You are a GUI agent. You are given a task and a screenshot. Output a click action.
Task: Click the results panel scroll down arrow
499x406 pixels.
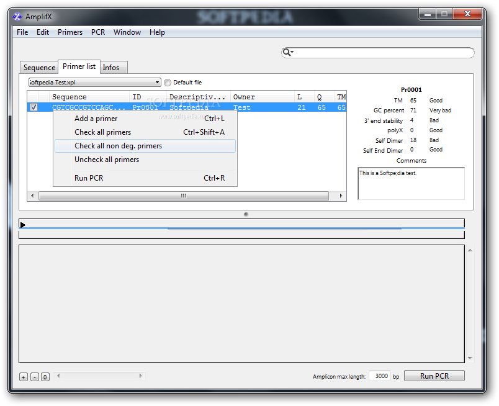pos(470,358)
